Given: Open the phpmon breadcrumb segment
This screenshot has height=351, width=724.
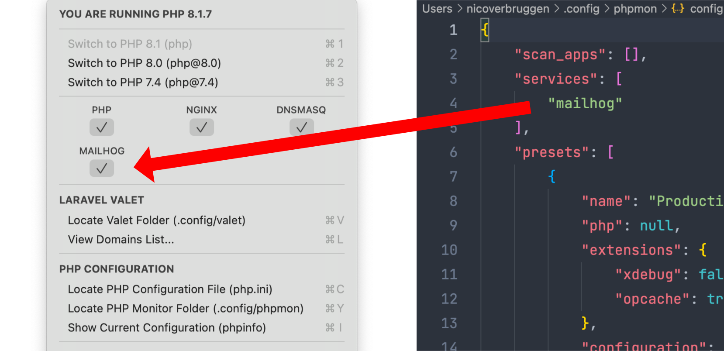Looking at the screenshot, I should pos(635,9).
